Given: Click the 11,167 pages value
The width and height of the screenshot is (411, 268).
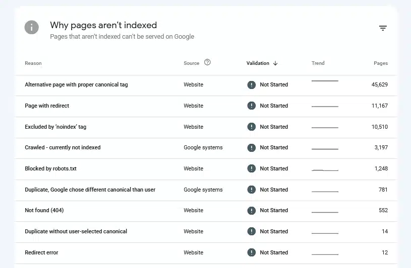Looking at the screenshot, I should [x=380, y=106].
